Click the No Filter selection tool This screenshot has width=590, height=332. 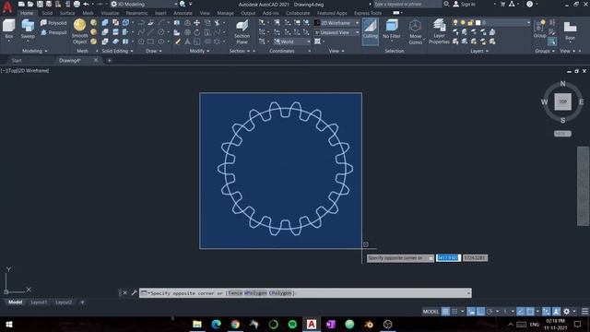[391, 30]
